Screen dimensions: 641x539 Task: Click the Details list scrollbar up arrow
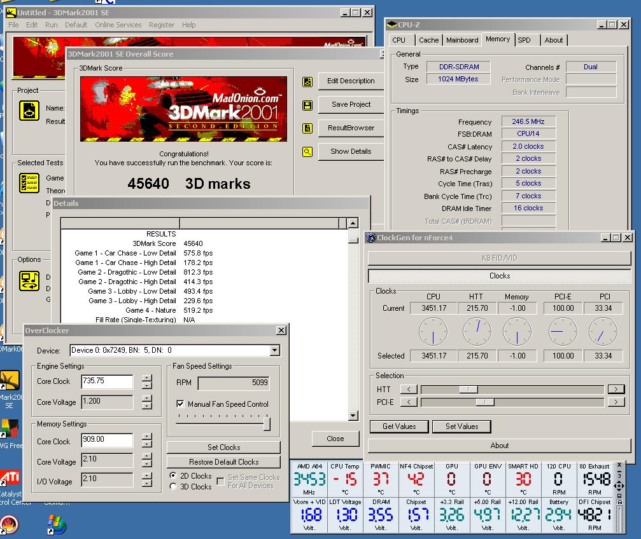(x=353, y=223)
